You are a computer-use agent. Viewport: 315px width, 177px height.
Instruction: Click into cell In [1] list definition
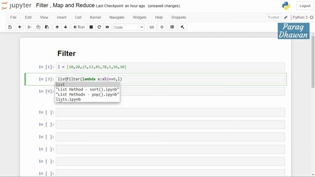pyautogui.click(x=170, y=67)
